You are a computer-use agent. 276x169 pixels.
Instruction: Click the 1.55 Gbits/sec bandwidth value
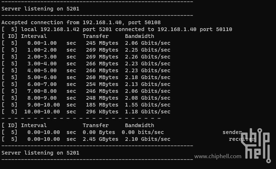pos(147,105)
